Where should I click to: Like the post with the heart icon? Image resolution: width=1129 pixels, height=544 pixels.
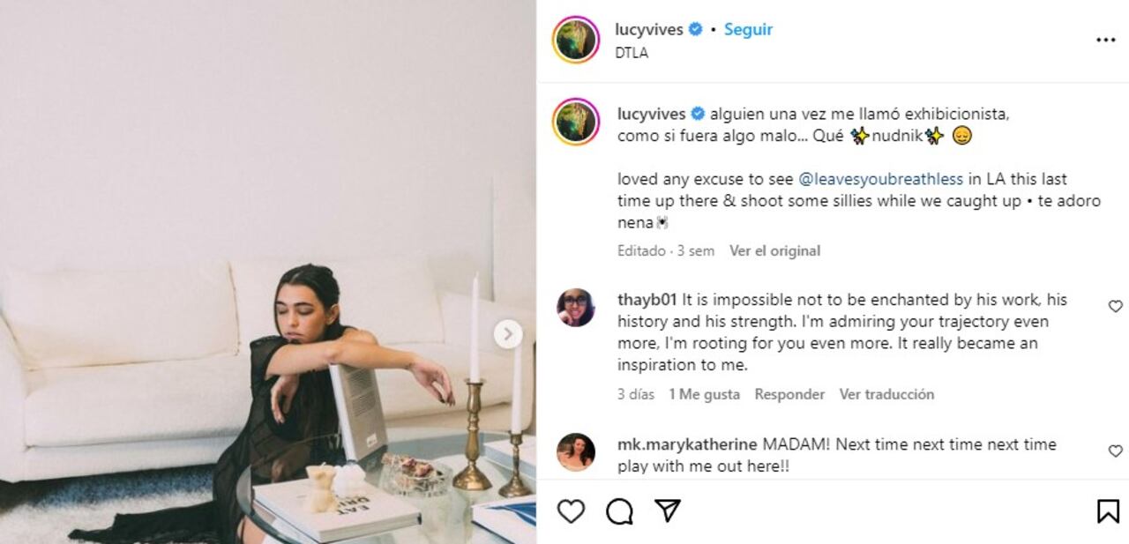tap(573, 510)
